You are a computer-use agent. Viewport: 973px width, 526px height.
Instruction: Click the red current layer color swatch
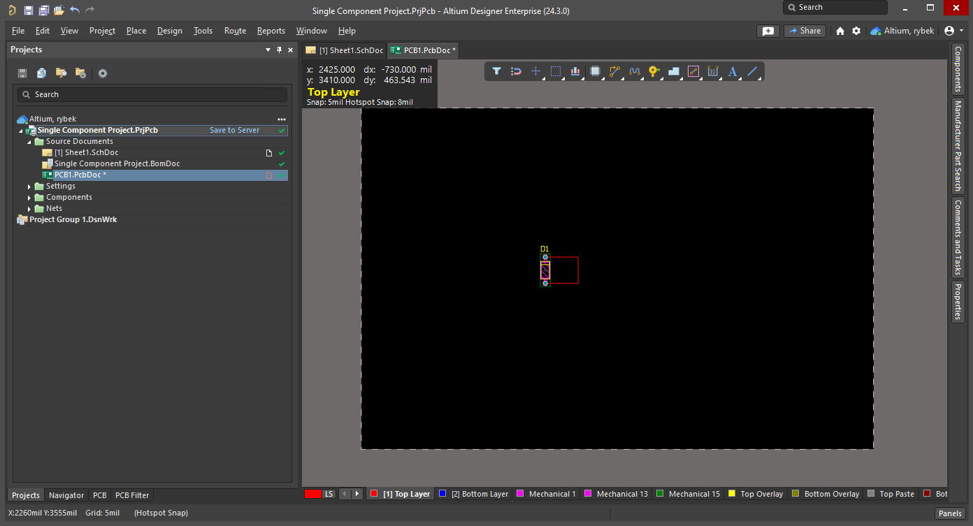312,494
